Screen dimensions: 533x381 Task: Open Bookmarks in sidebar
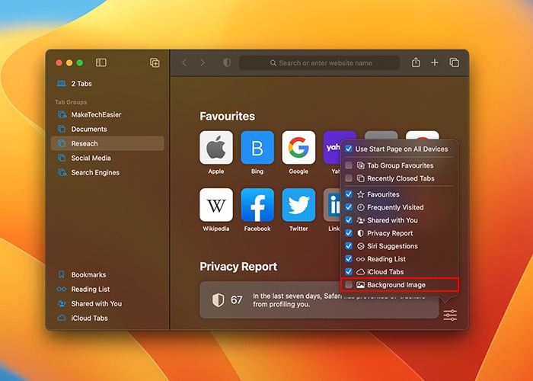(x=107, y=274)
